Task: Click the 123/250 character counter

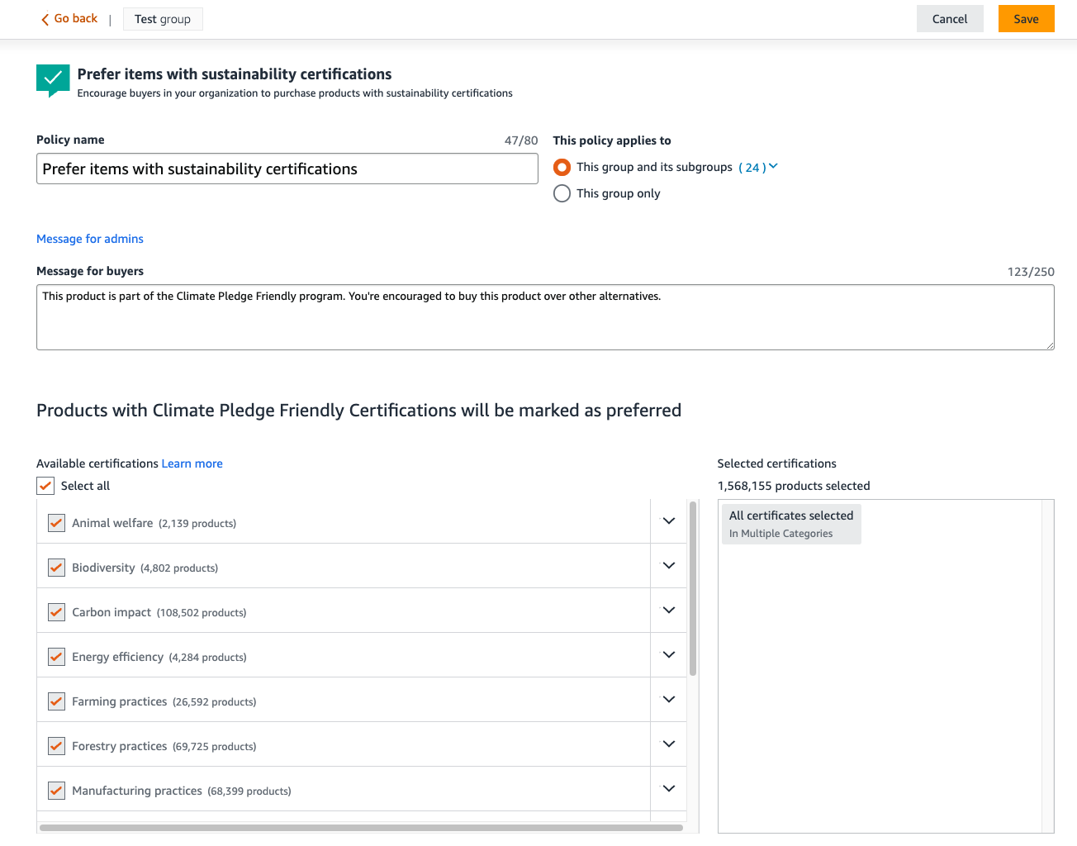Action: [x=1031, y=272]
